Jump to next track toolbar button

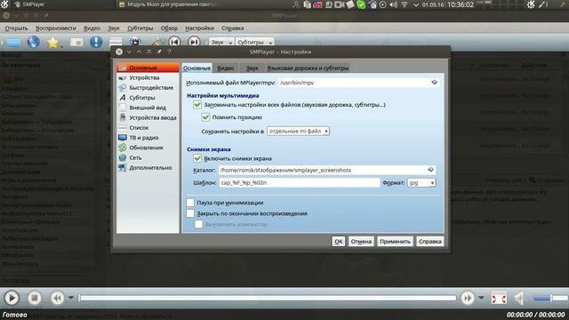[194, 42]
